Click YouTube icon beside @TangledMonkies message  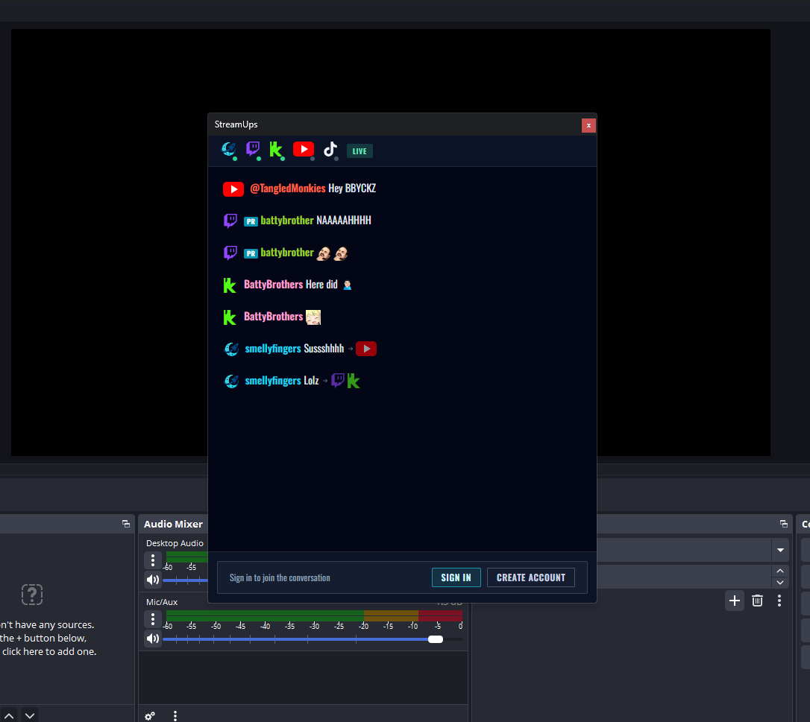(233, 189)
